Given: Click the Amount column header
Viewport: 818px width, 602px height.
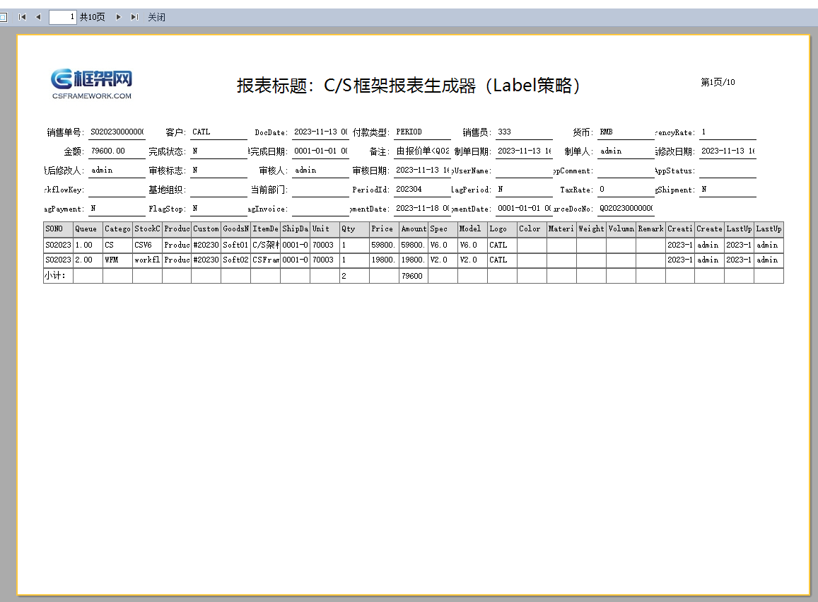Looking at the screenshot, I should (x=414, y=228).
